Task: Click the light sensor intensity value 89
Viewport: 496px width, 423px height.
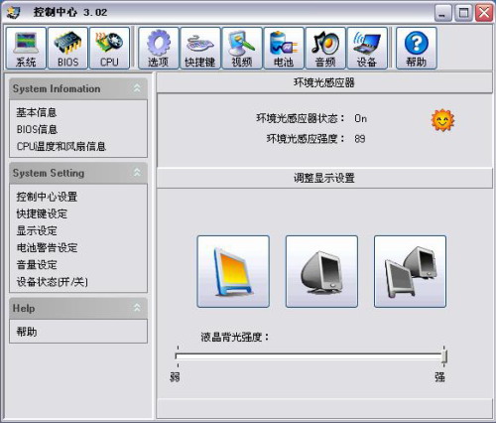Action: [x=360, y=139]
